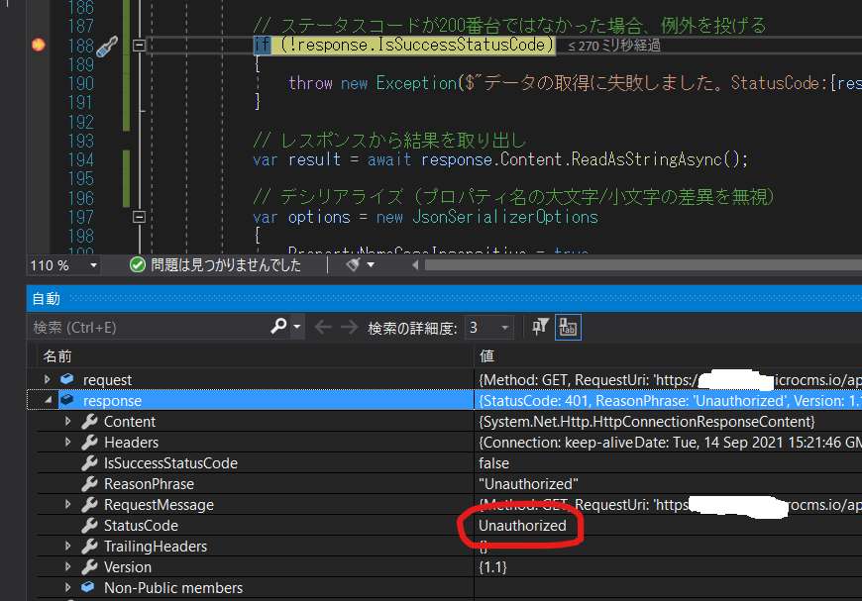The image size is (862, 601).
Task: Expand the RequestMessage property
Action: (x=67, y=504)
